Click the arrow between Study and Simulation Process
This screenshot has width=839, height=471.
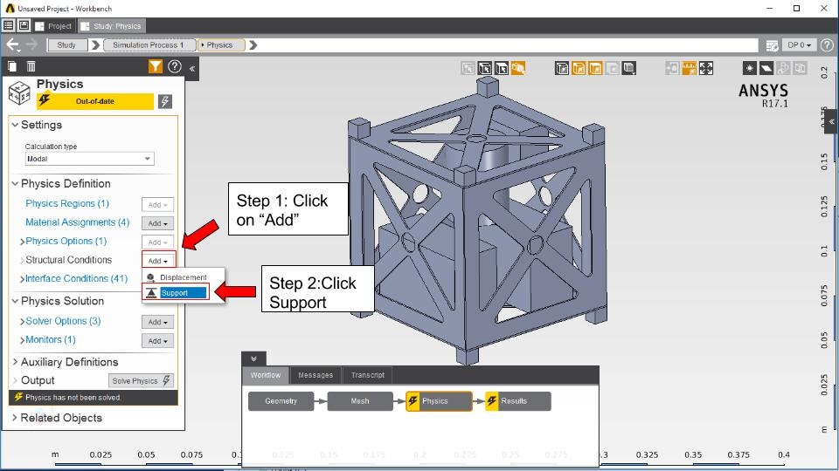pos(96,44)
